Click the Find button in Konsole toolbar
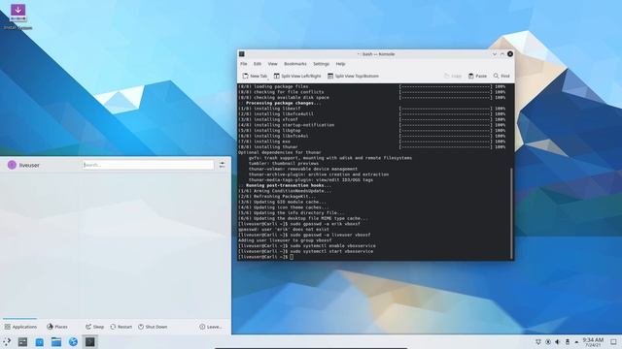The image size is (622, 349). [x=501, y=76]
